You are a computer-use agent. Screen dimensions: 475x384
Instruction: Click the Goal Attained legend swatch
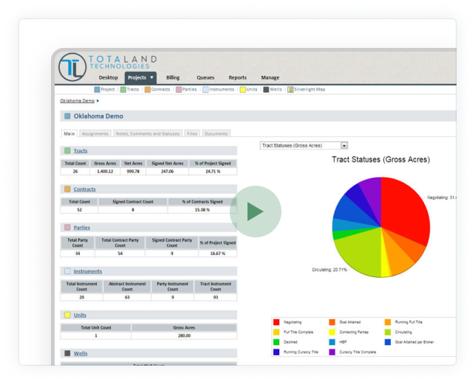coord(332,322)
